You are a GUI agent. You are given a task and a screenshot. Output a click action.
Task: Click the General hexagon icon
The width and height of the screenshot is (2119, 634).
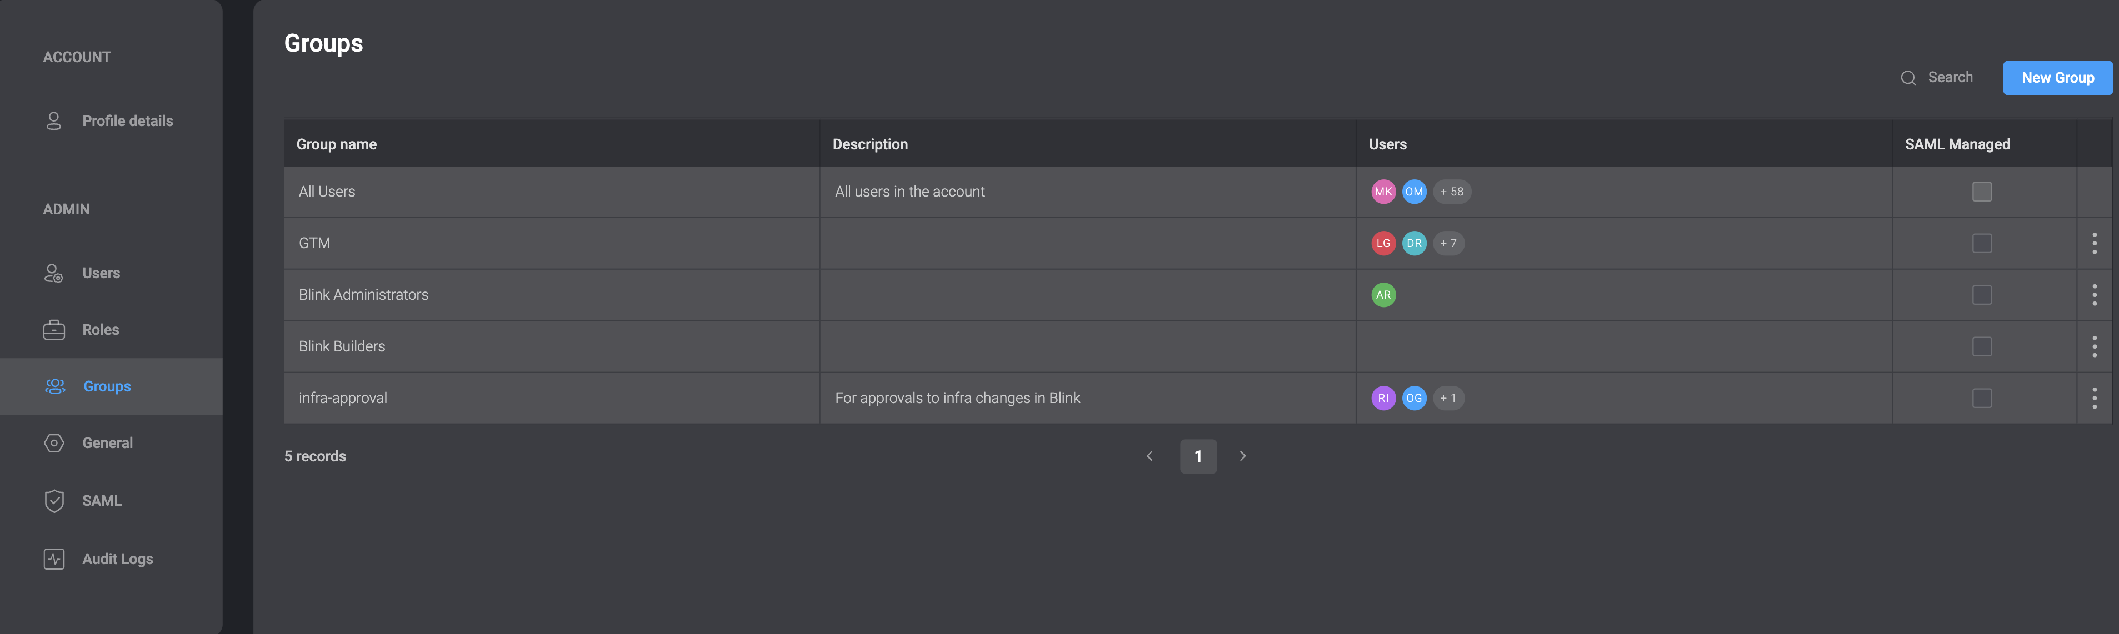click(54, 443)
